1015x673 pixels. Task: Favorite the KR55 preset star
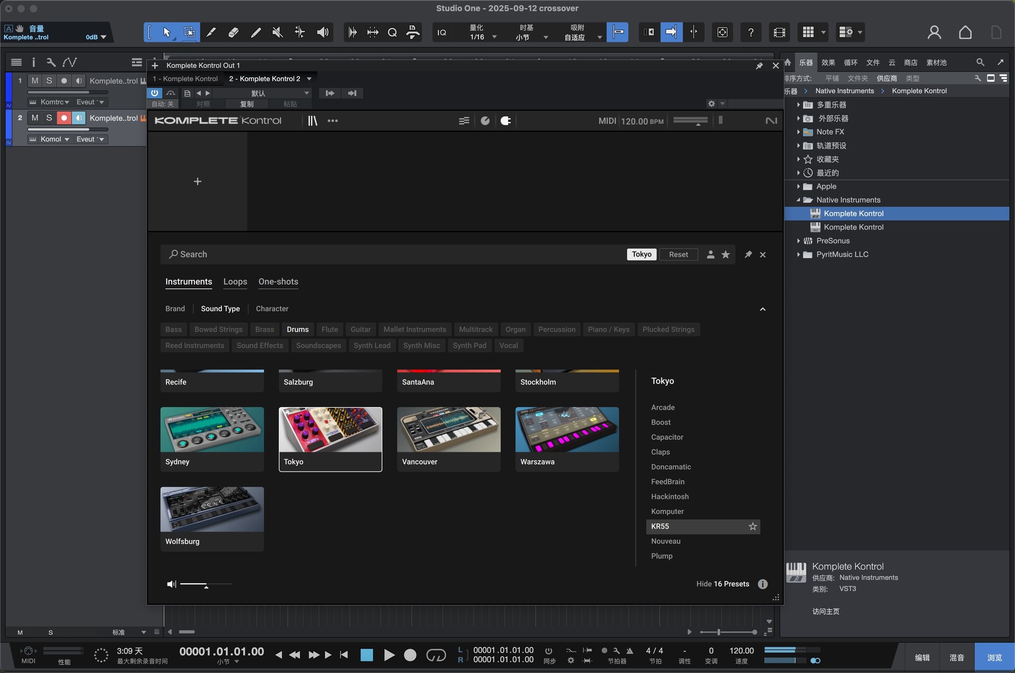tap(753, 526)
